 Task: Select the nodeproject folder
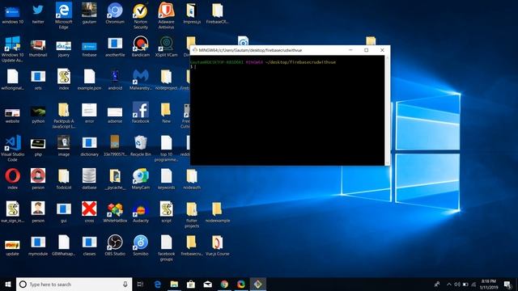coord(166,79)
